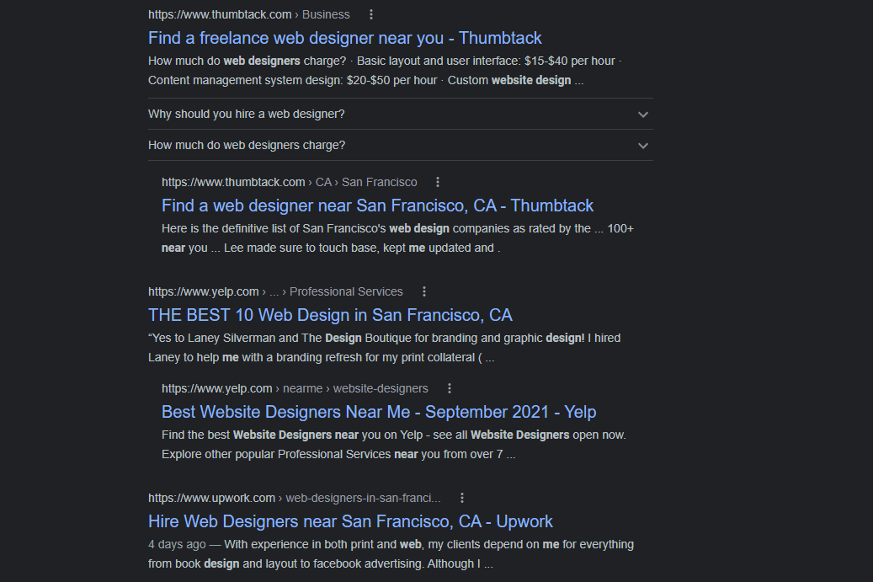873x582 pixels.
Task: Click the "Business" breadcrumb in the first Thumbtack result
Action: pyautogui.click(x=326, y=14)
